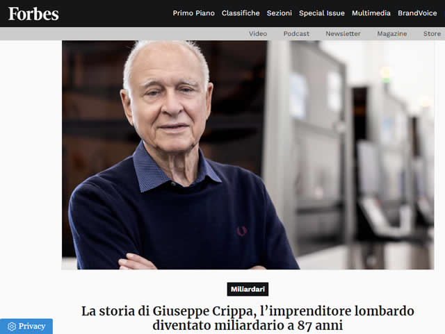Viewport: 445px width, 334px height.
Task: Open the Special Issue menu
Action: pos(322,13)
